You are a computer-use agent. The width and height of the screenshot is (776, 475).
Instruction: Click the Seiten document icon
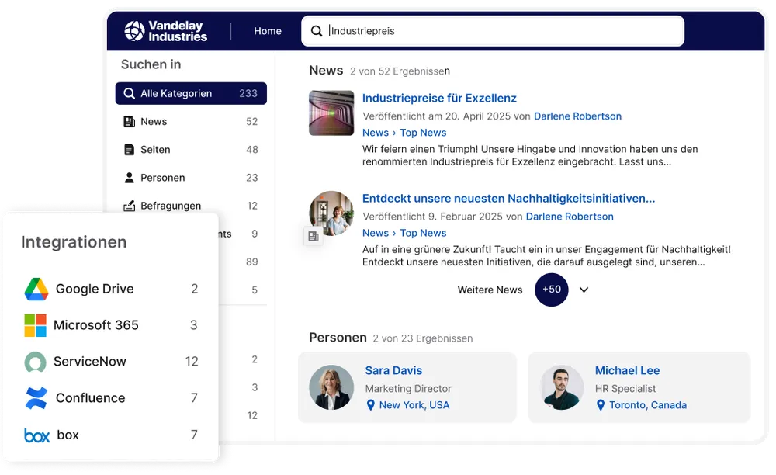(129, 150)
